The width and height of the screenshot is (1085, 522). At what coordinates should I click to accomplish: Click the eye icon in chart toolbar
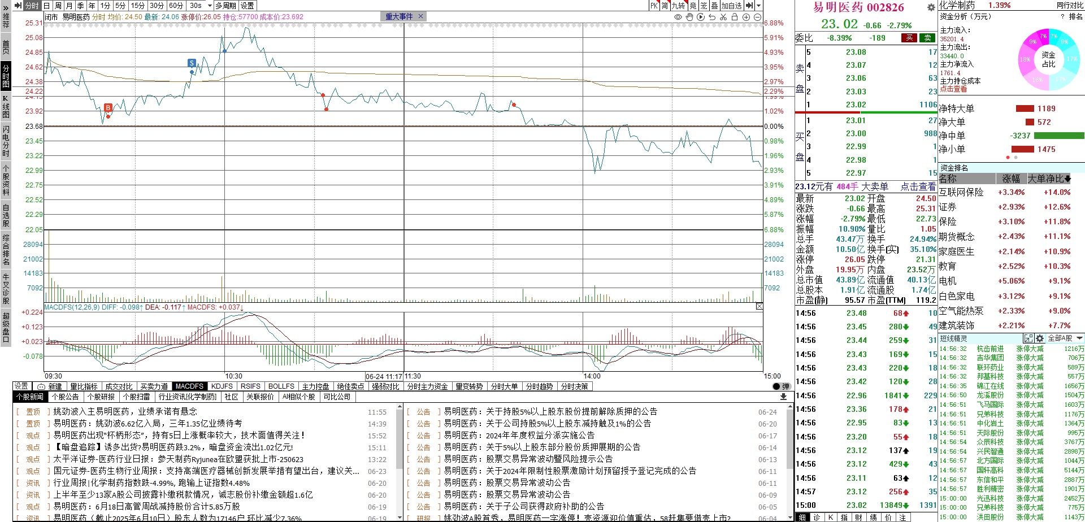[678, 17]
